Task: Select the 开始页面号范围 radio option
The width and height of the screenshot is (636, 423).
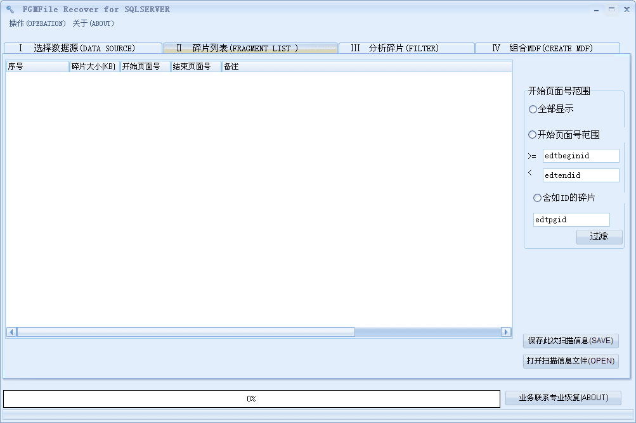Action: pos(533,134)
